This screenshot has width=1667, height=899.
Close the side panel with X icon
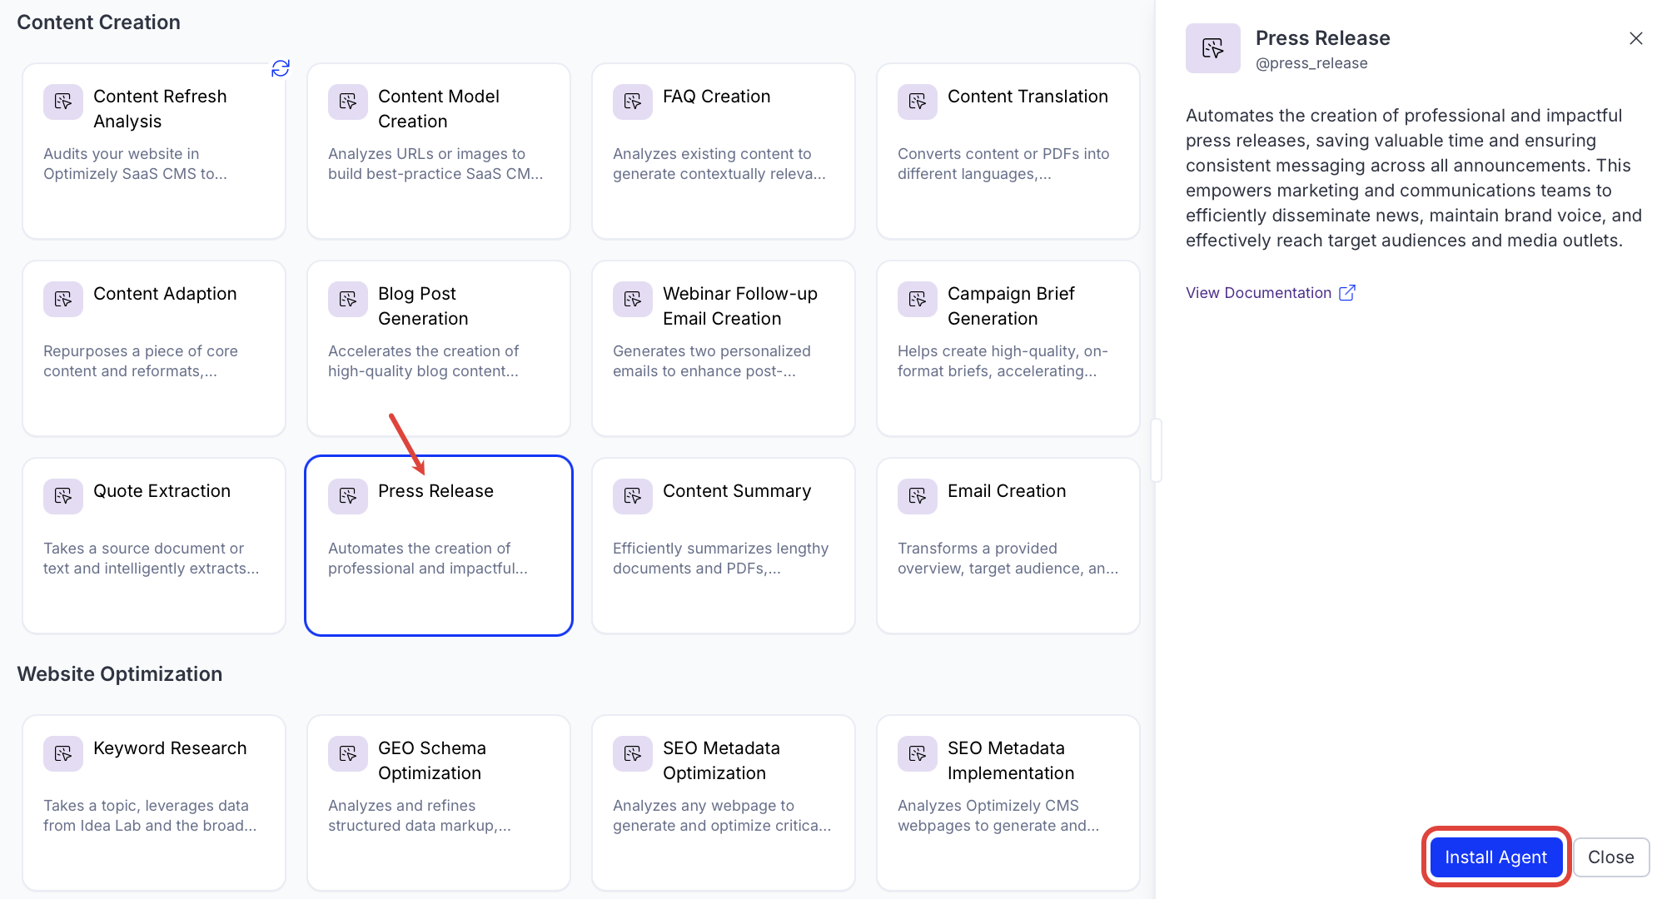point(1635,38)
